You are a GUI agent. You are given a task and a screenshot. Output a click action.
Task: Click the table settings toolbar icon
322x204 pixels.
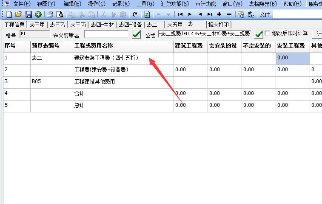coord(241,14)
